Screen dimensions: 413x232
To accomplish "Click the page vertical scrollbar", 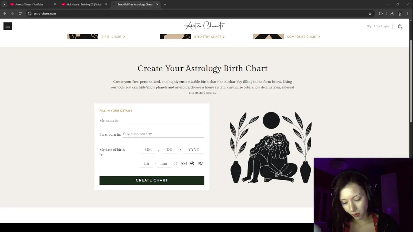I will [411, 81].
